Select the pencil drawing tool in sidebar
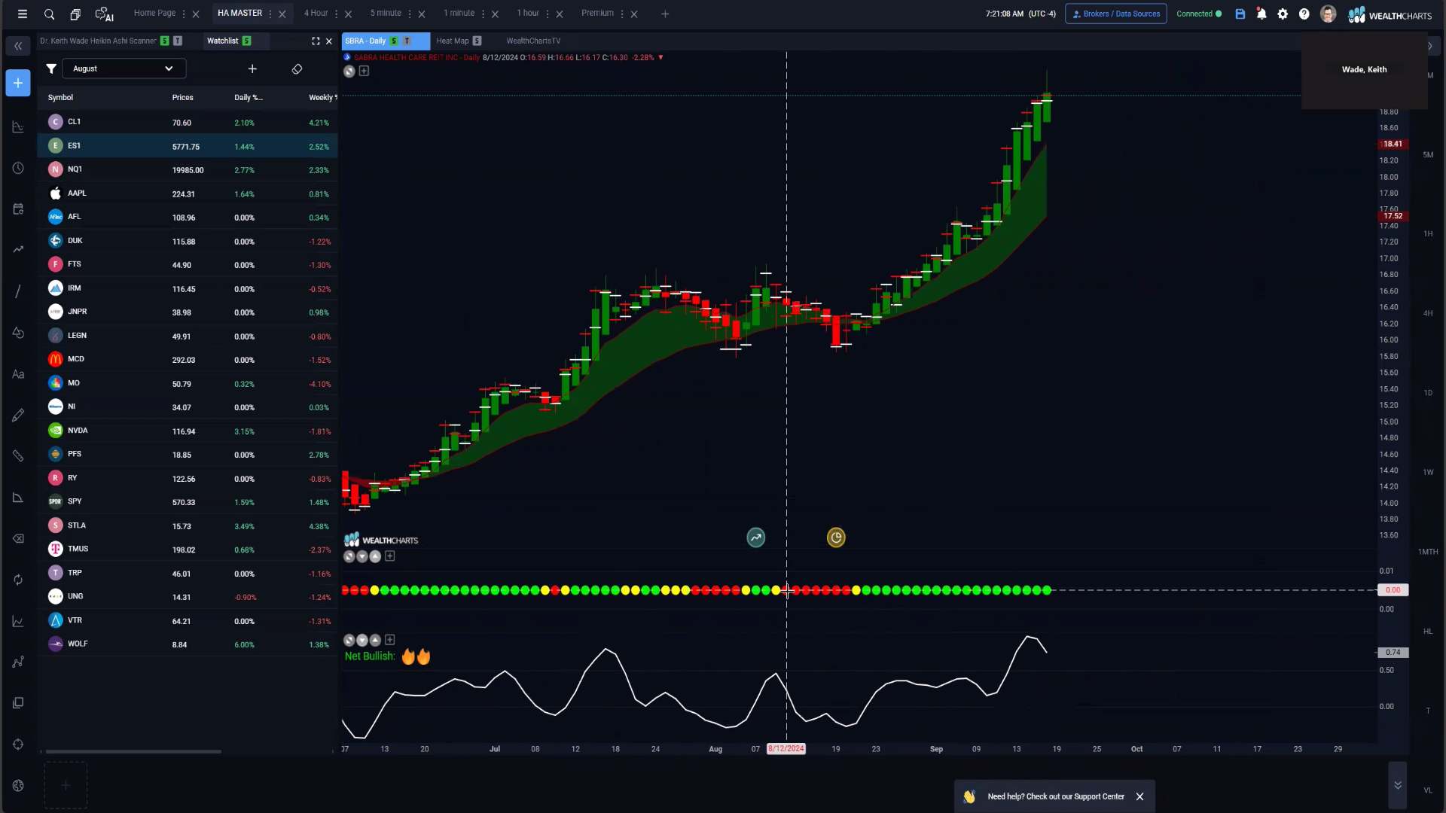This screenshot has height=813, width=1446. (x=18, y=415)
